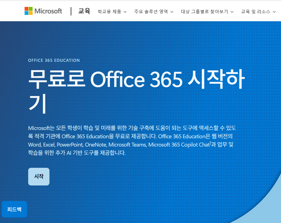Screen dimensions: 281x223
Task: Click the Microsoft logo
Action: pyautogui.click(x=43, y=11)
